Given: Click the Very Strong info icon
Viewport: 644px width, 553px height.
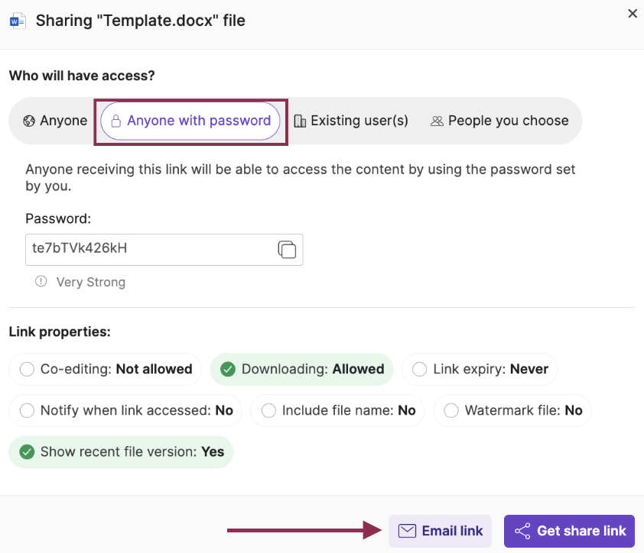Looking at the screenshot, I should pos(41,282).
